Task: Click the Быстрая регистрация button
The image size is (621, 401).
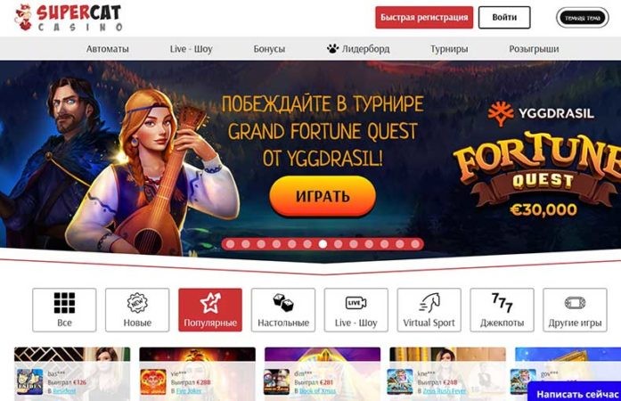Action: (424, 18)
